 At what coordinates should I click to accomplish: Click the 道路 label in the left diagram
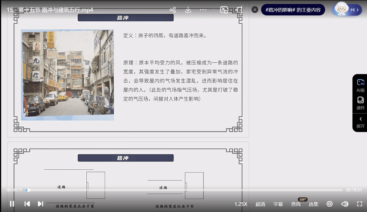pyautogui.click(x=61, y=187)
